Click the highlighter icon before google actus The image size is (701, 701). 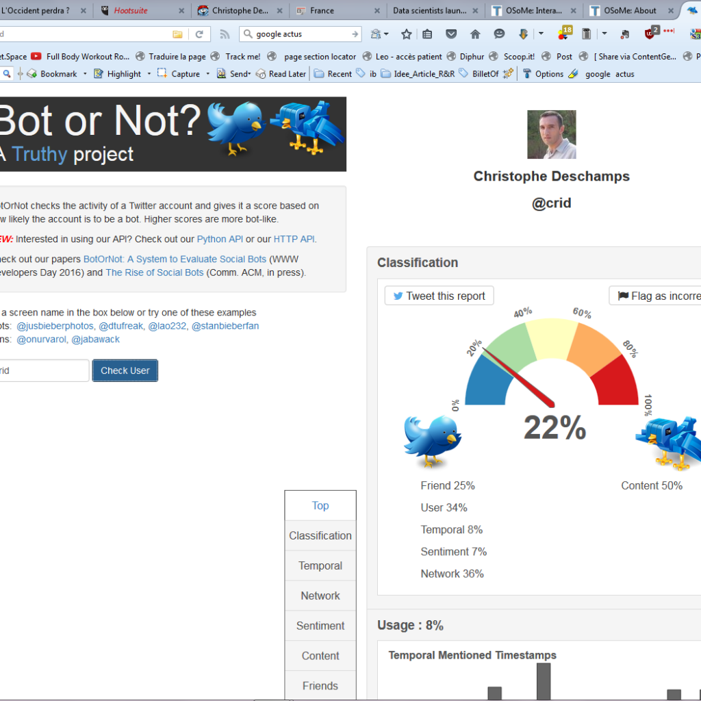click(573, 74)
